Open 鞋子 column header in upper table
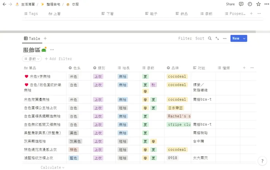Screen dimensions: 270x170 151,13
